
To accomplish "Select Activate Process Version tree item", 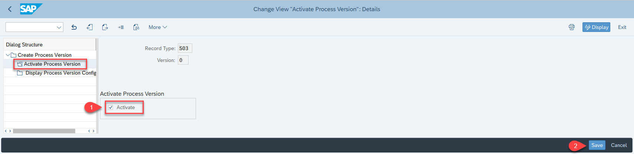I will [52, 64].
